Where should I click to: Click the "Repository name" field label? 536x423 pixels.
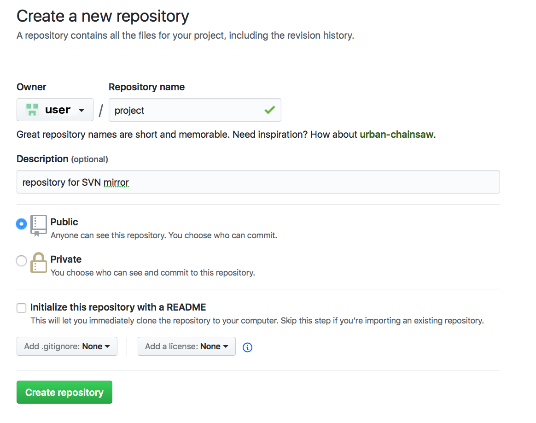[x=146, y=87]
